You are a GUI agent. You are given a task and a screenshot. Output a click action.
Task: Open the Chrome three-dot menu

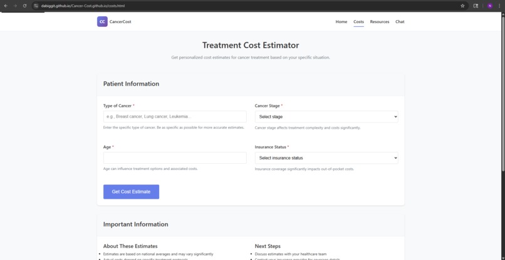(x=499, y=6)
